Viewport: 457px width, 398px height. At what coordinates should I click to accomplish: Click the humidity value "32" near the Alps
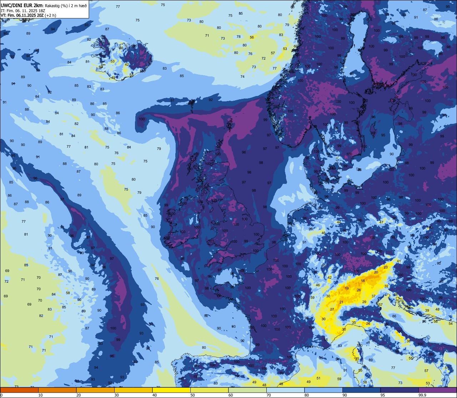[386, 286]
